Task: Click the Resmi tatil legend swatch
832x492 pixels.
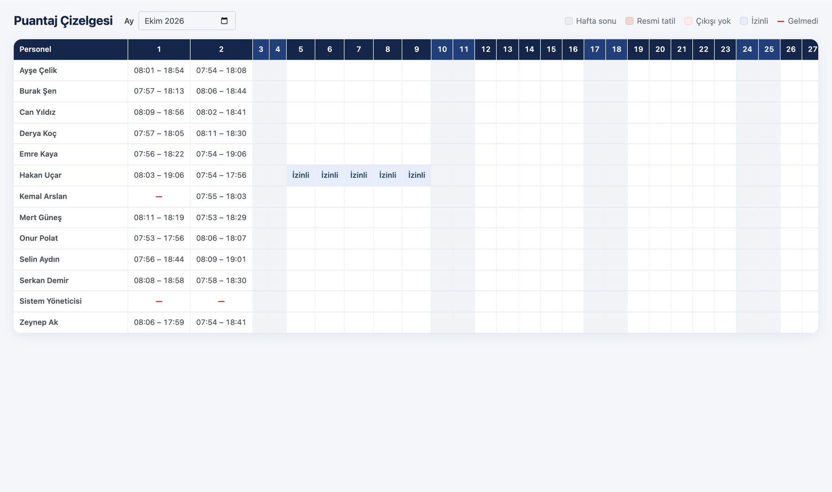Action: [x=629, y=21]
